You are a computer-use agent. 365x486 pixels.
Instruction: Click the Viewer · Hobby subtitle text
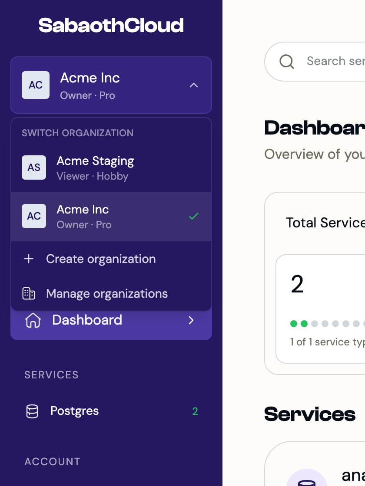pyautogui.click(x=93, y=176)
